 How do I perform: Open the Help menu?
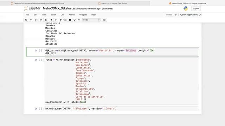point(94,15)
